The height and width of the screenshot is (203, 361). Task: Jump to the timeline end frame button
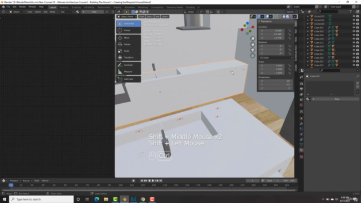point(161,180)
